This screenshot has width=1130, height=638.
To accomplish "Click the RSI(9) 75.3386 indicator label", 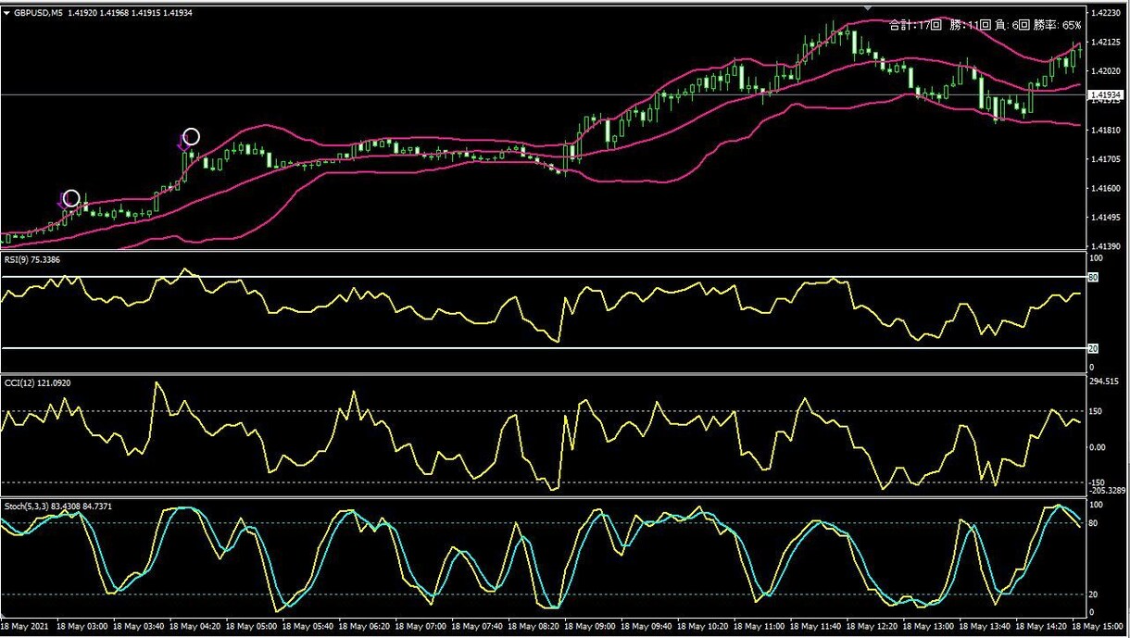I will (x=31, y=260).
